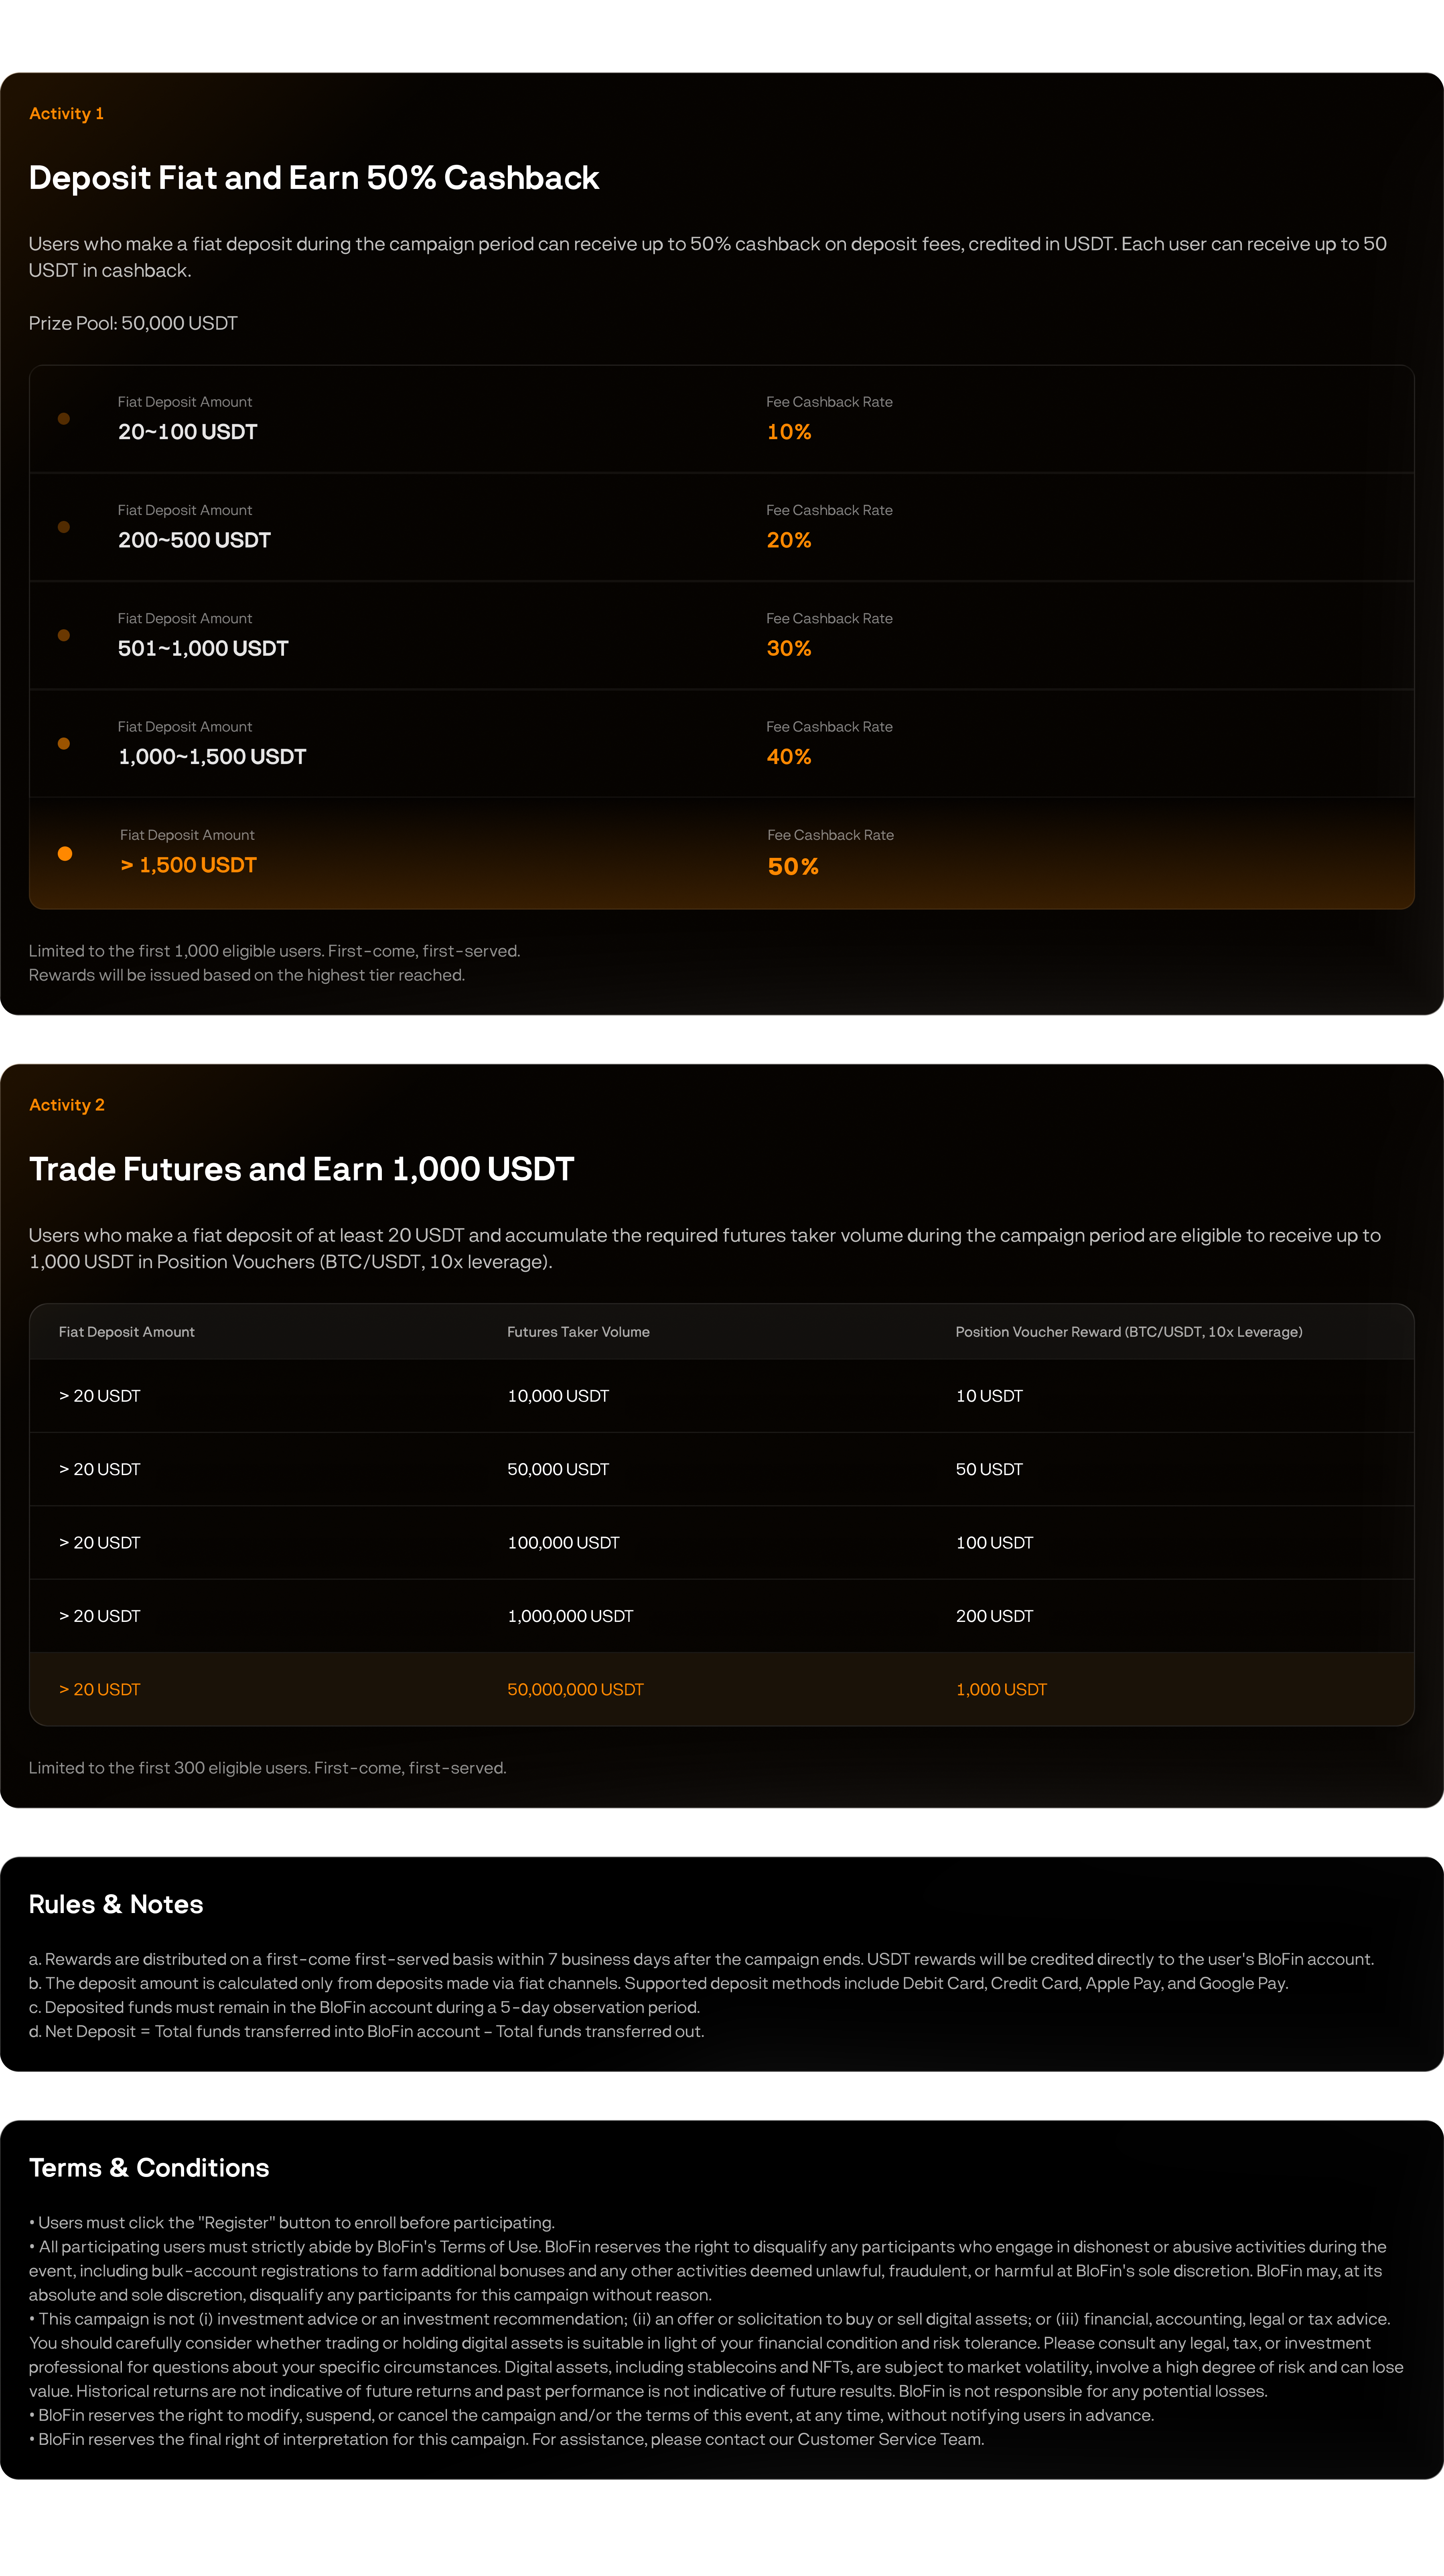Click the Position Voucher Reward column header
Viewport: 1444px width, 2576px height.
(x=1129, y=1332)
